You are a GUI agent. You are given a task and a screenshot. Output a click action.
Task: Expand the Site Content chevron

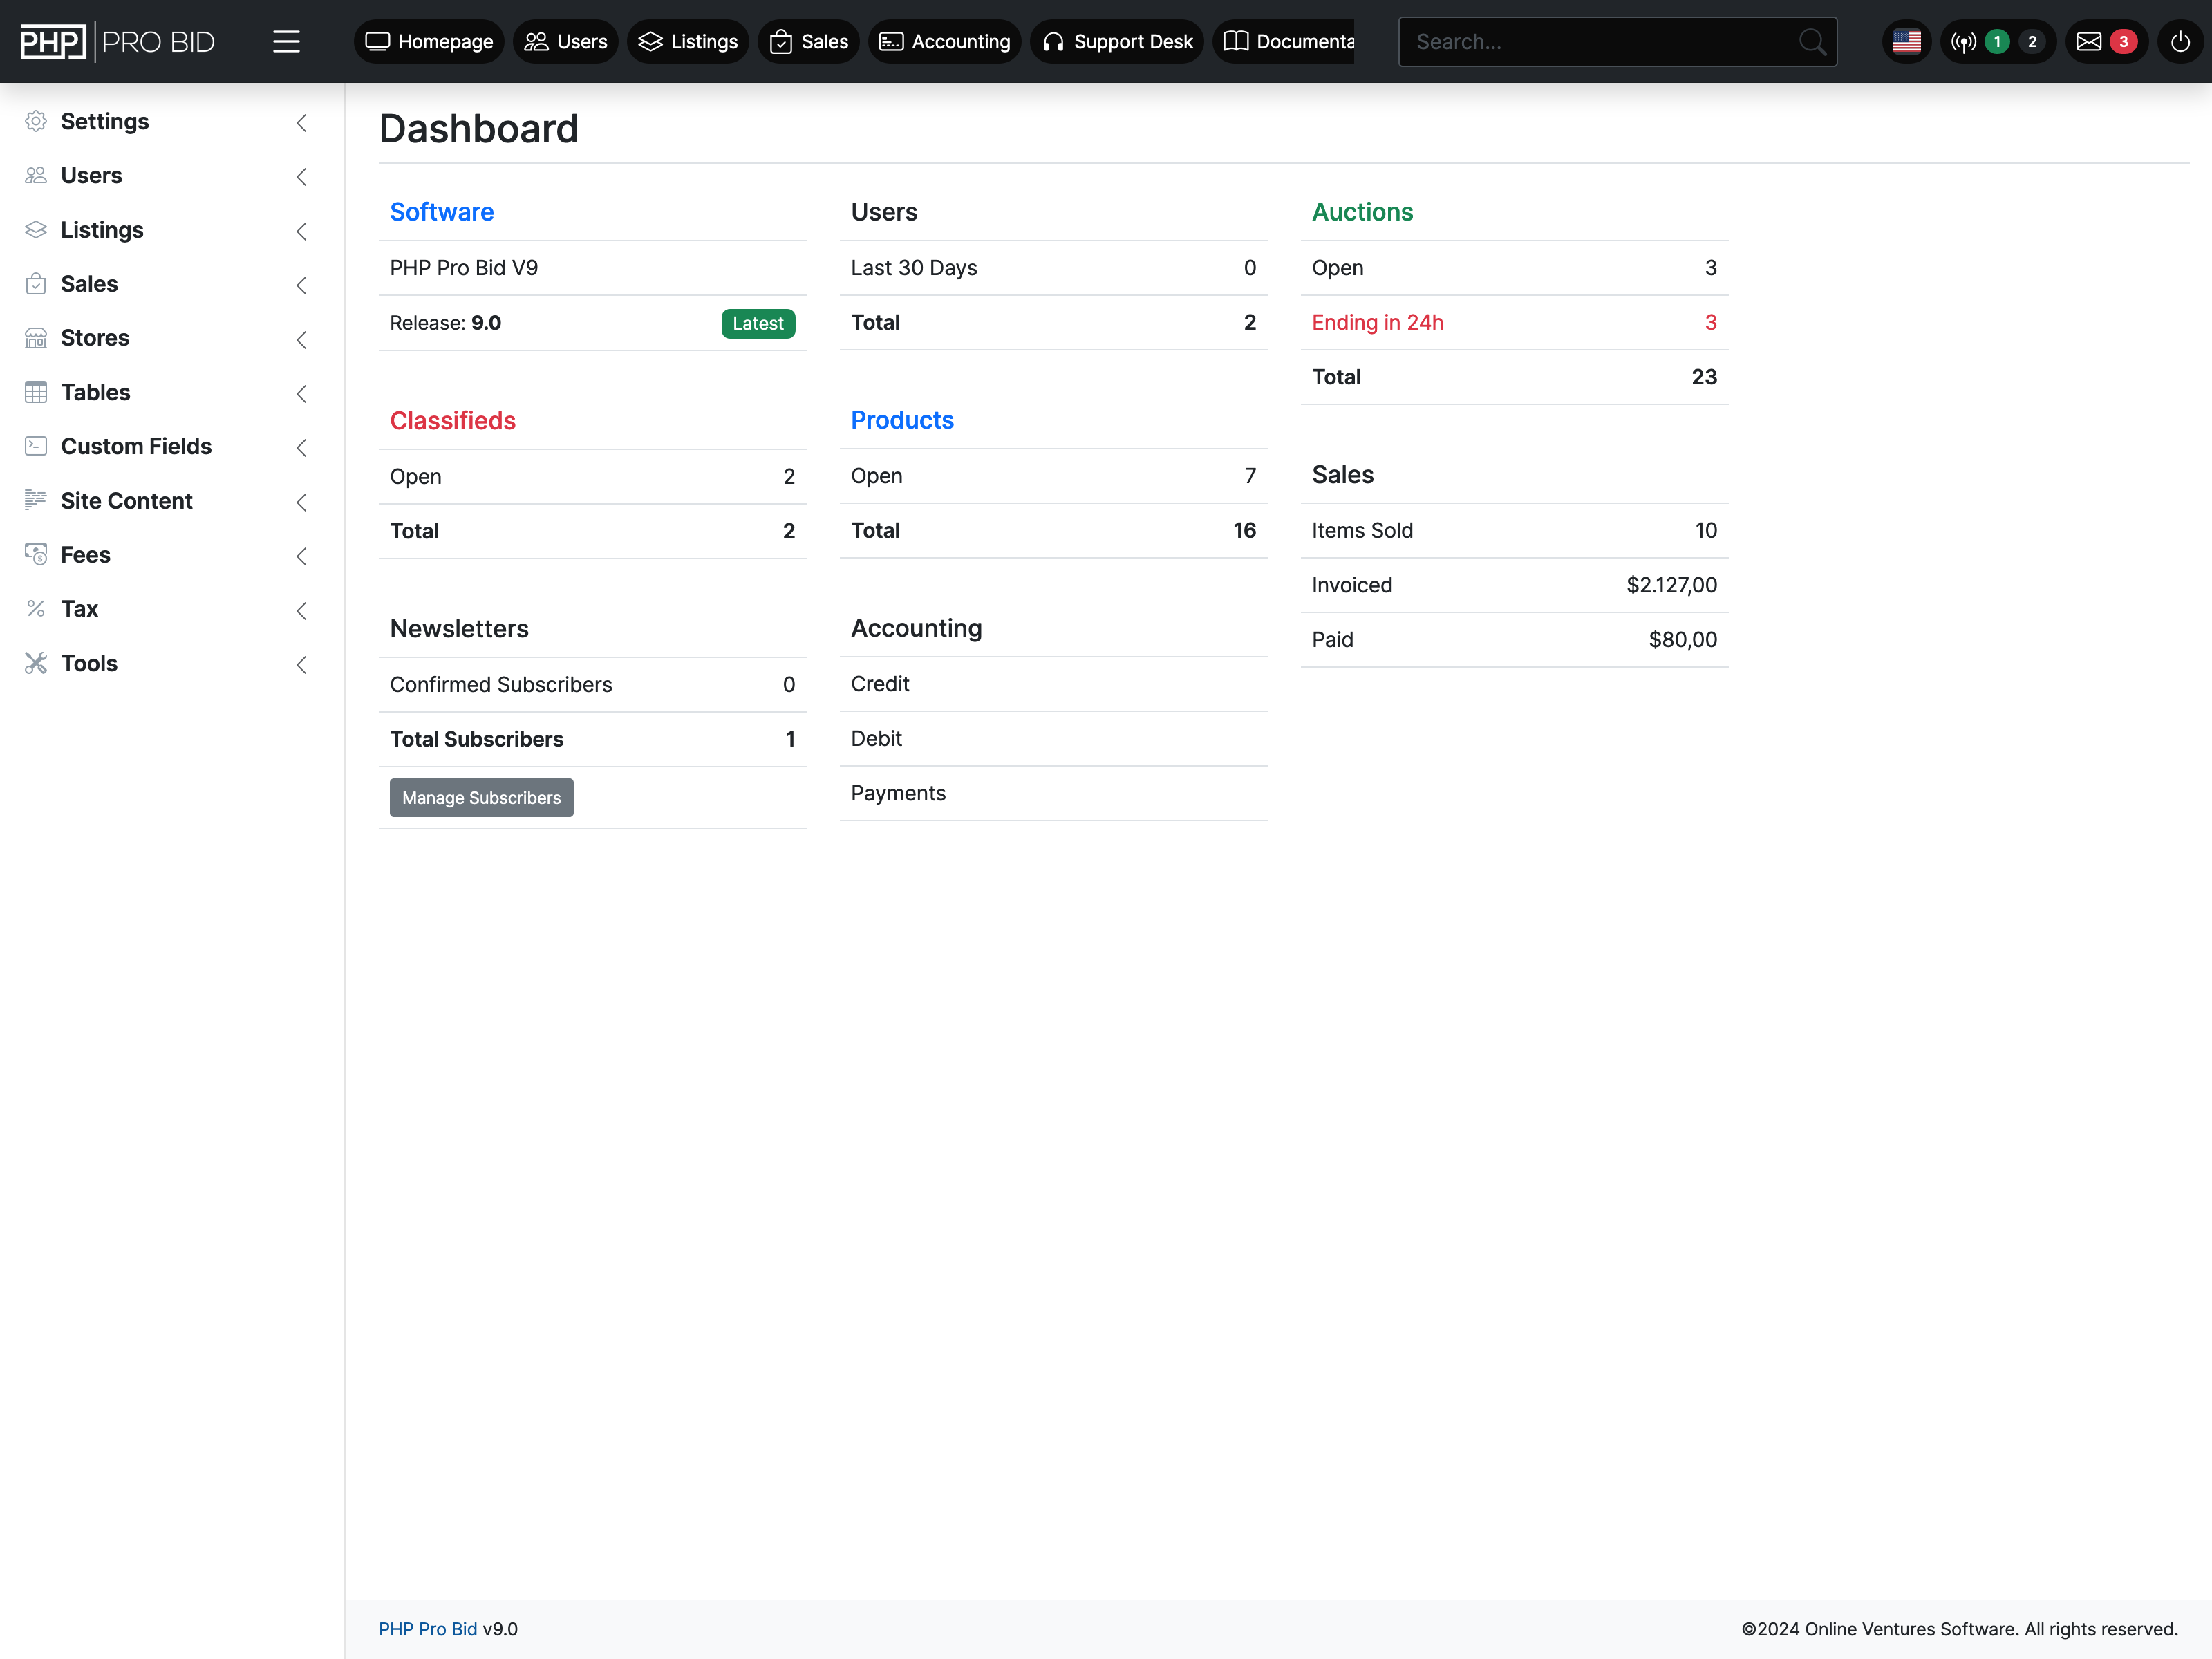click(301, 502)
